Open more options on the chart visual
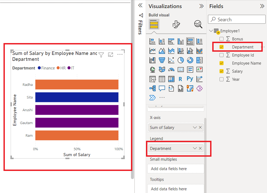The height and width of the screenshot is (193, 267). [x=120, y=54]
